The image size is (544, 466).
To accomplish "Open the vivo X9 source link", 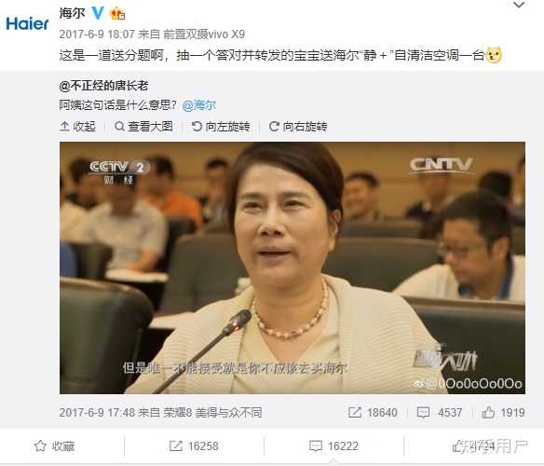I will pyautogui.click(x=204, y=34).
